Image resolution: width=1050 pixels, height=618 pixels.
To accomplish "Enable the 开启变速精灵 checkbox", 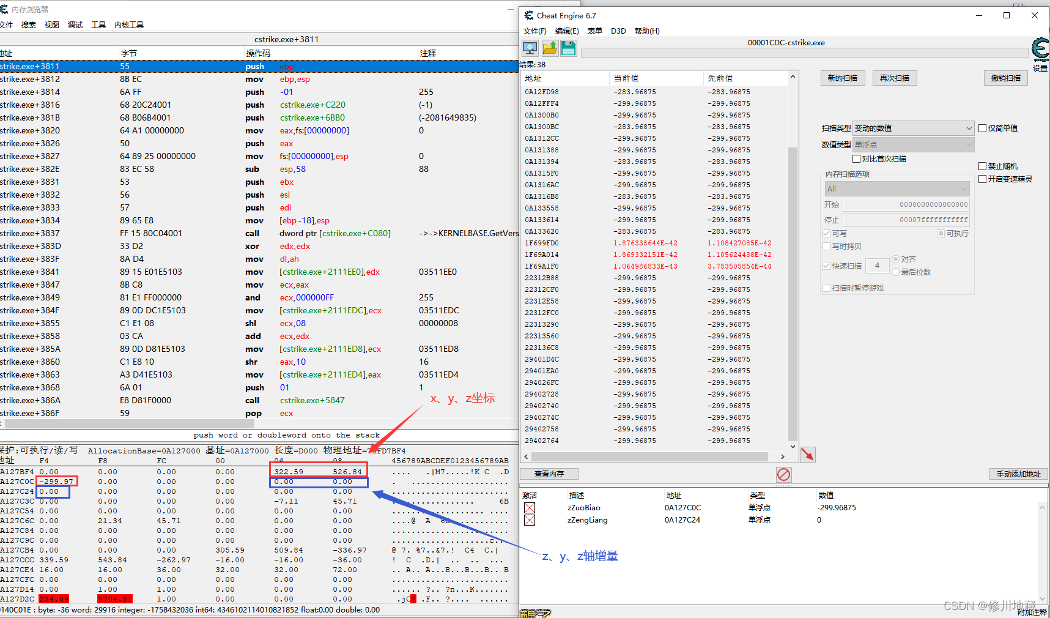I will [983, 179].
